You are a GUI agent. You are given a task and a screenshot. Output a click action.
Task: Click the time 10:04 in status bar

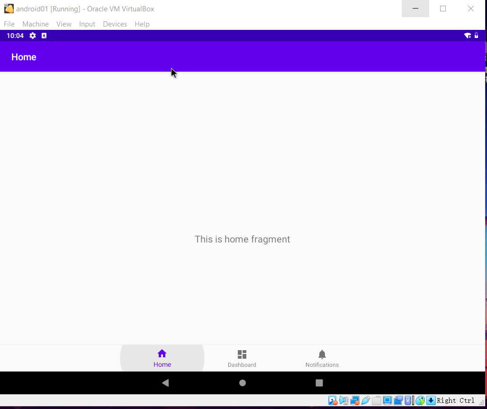click(15, 36)
